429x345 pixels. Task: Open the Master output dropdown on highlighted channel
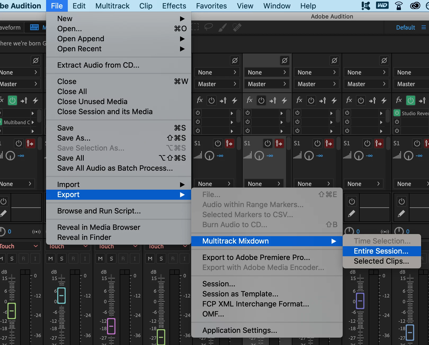point(267,84)
